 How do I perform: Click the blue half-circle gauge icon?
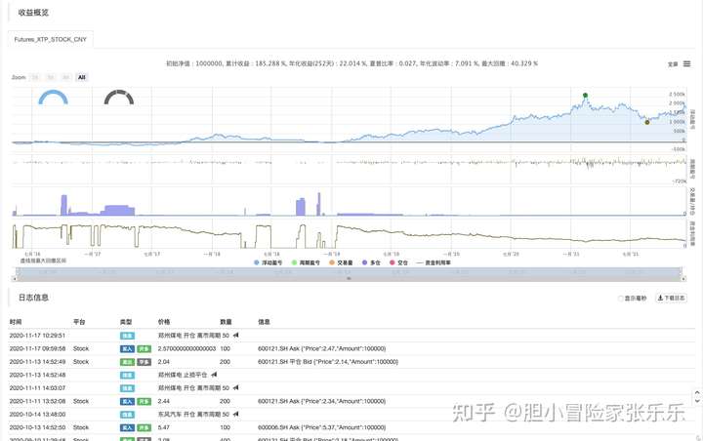52,97
